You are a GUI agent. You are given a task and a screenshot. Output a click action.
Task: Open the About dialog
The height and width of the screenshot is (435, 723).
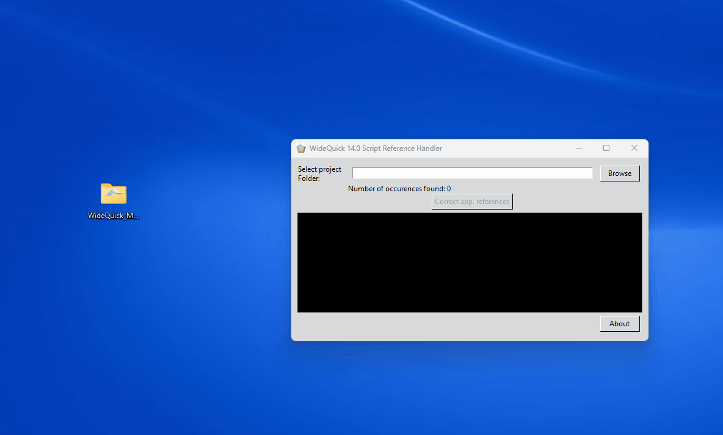click(x=619, y=324)
